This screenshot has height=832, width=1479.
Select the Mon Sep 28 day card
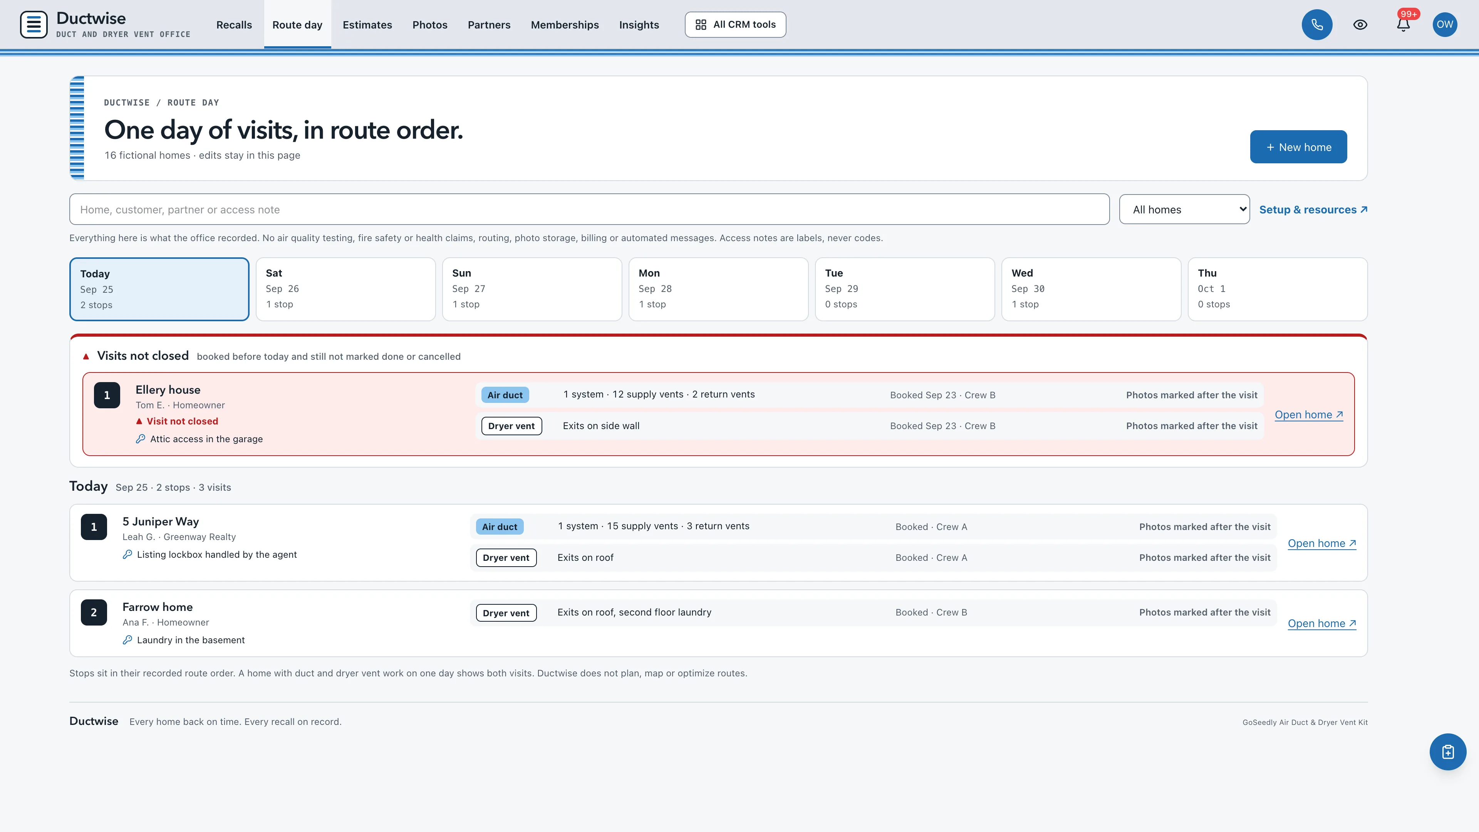[718, 289]
